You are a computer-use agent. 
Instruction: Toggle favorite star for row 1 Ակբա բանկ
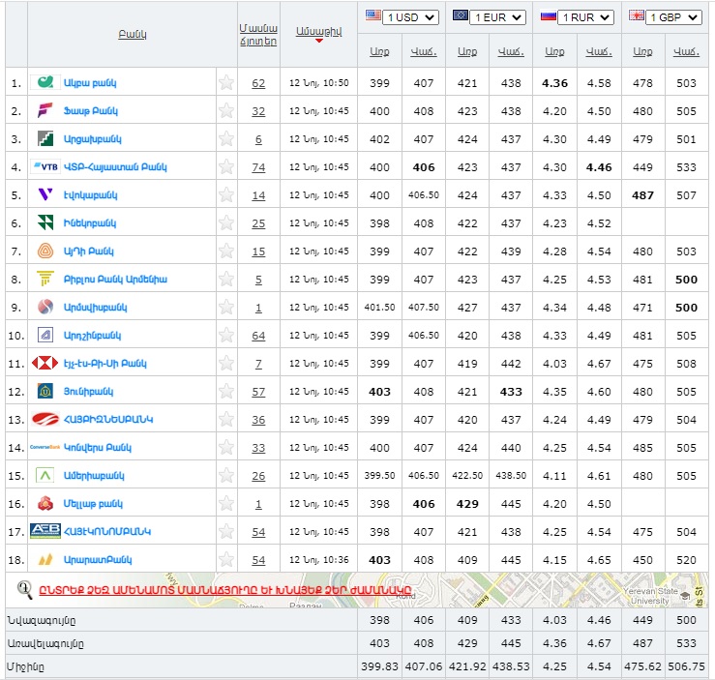tap(225, 83)
